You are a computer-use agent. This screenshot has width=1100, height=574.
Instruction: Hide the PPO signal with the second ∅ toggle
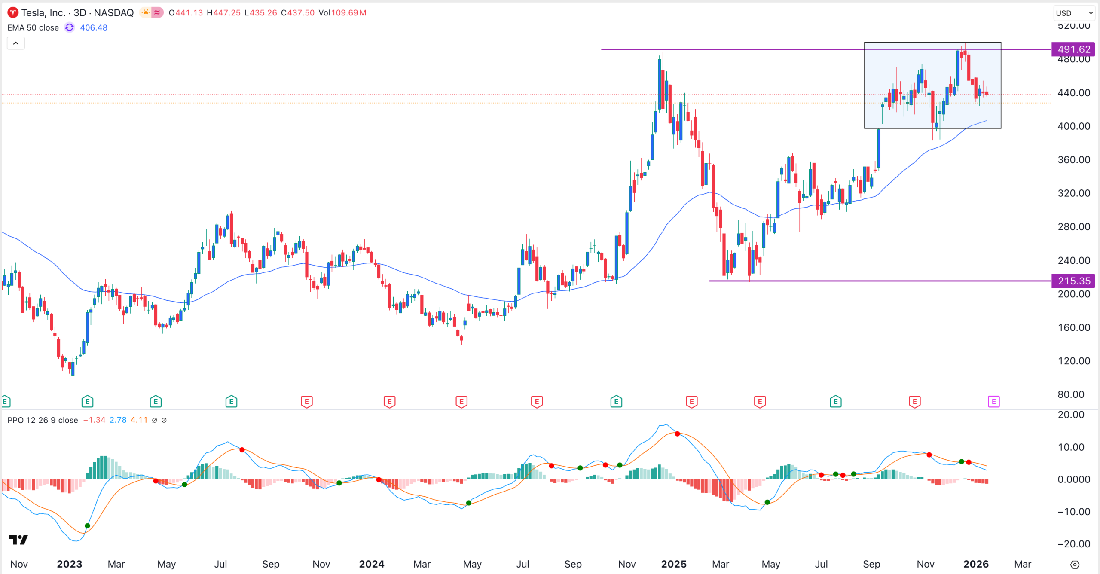164,420
